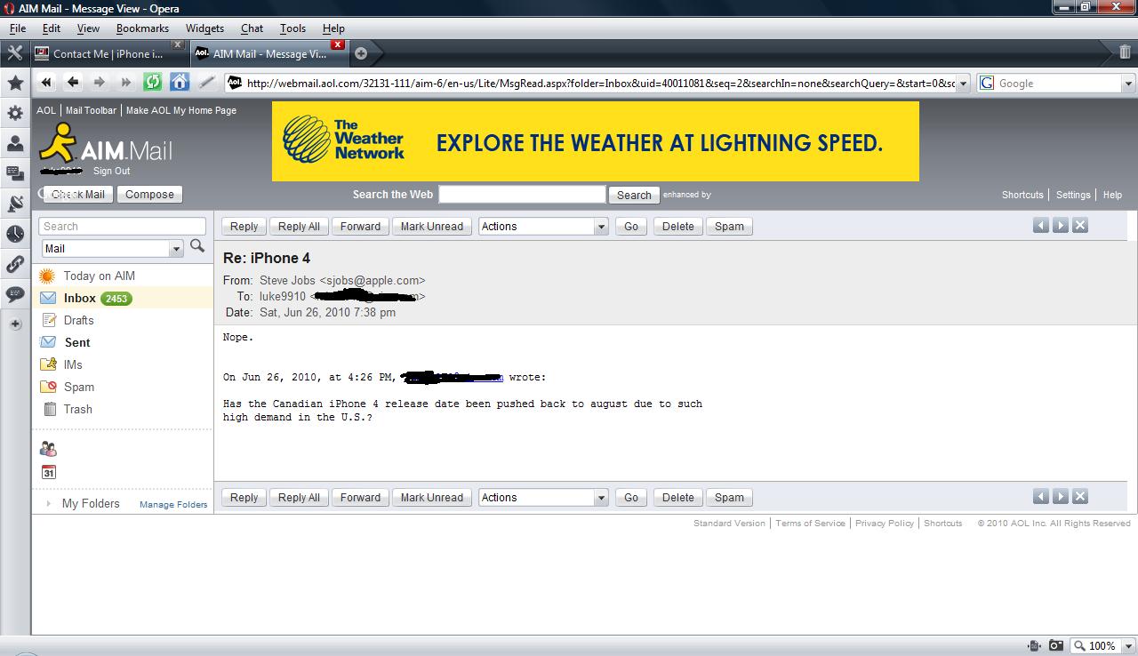Open Google search engine dropdown arrow

click(1128, 84)
